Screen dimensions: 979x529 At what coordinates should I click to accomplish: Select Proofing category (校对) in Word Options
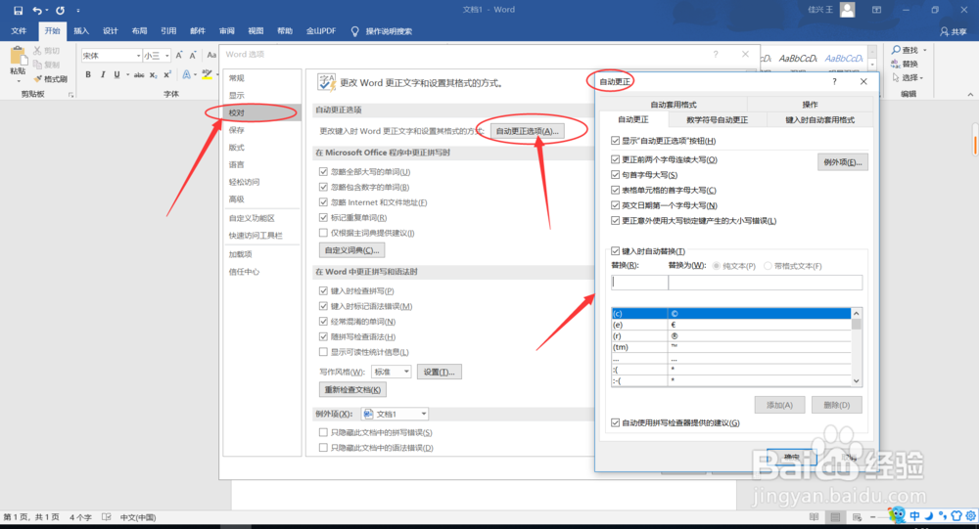tap(261, 112)
